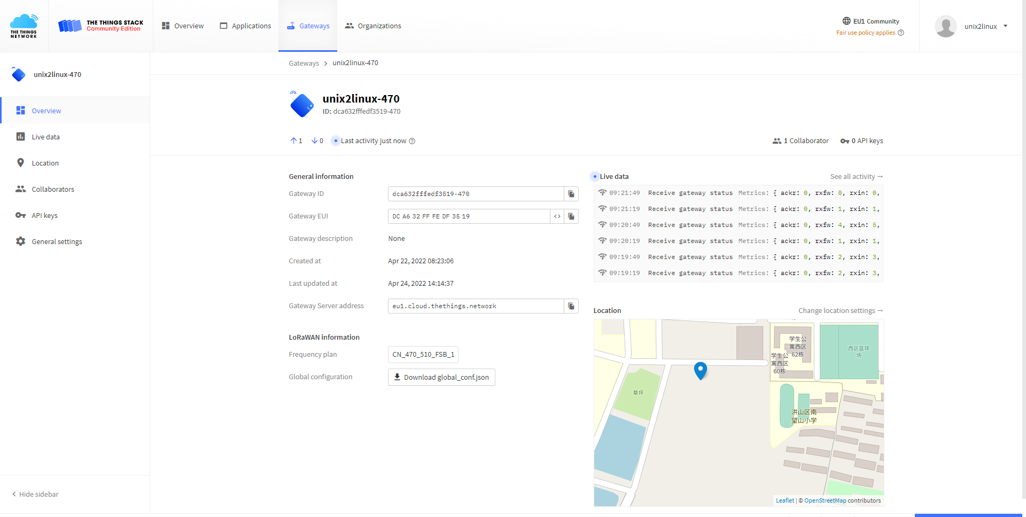Screen dimensions: 1026x517
Task: Click Change location settings link
Action: click(x=841, y=311)
